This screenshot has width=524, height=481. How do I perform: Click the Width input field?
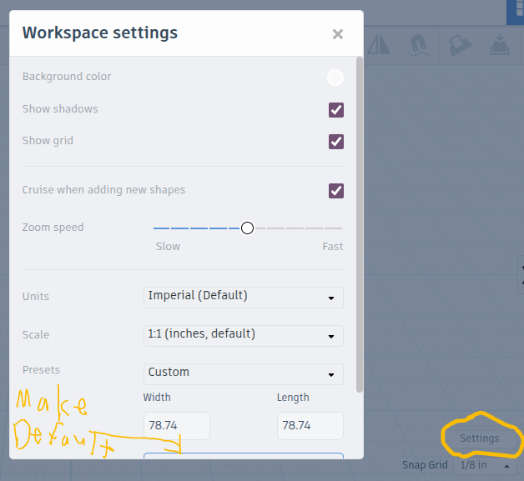click(176, 426)
